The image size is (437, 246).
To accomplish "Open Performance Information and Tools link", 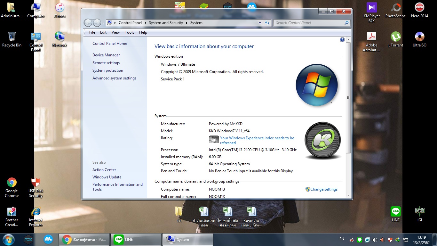I will coord(117,187).
